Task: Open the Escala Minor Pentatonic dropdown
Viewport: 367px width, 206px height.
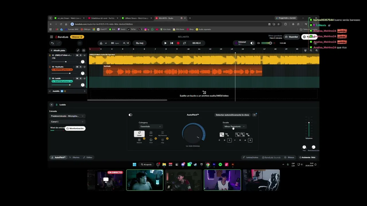Action: coord(235,126)
